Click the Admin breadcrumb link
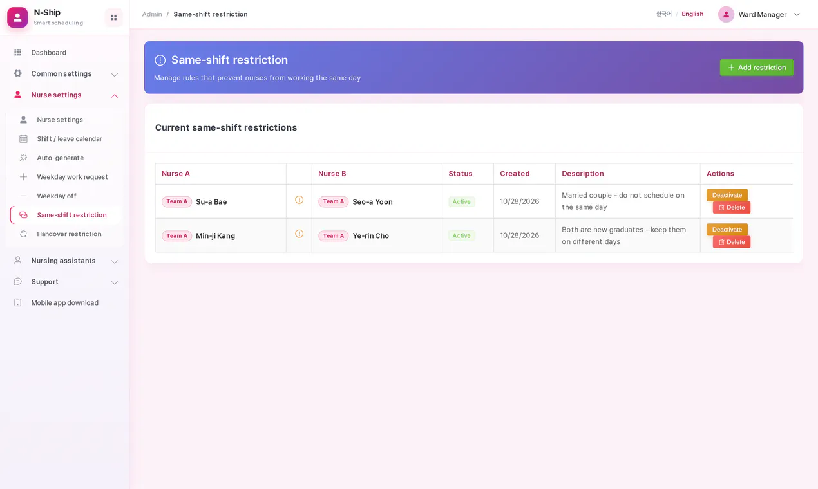Screen dimensions: 818x489 point(152,14)
